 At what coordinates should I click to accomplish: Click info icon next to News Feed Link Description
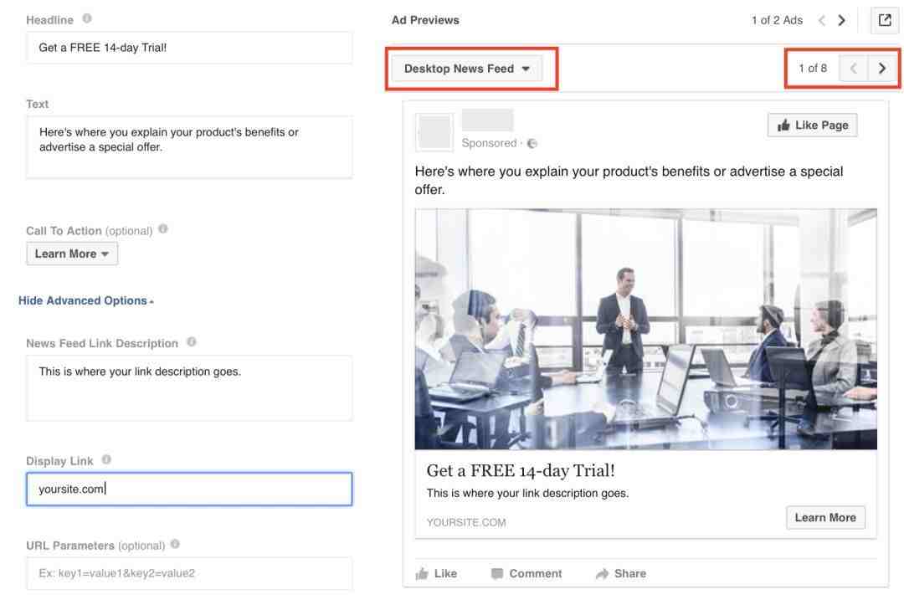point(192,342)
